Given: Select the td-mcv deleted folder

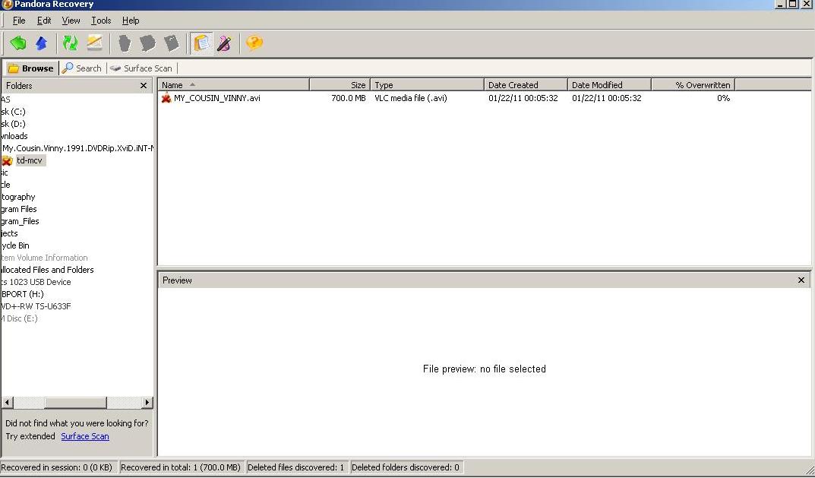Looking at the screenshot, I should tap(30, 160).
